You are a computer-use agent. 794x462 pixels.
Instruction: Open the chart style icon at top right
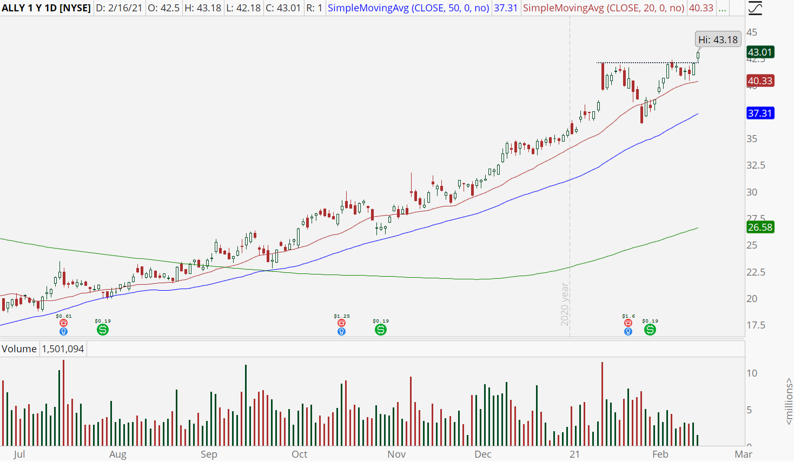tap(756, 8)
